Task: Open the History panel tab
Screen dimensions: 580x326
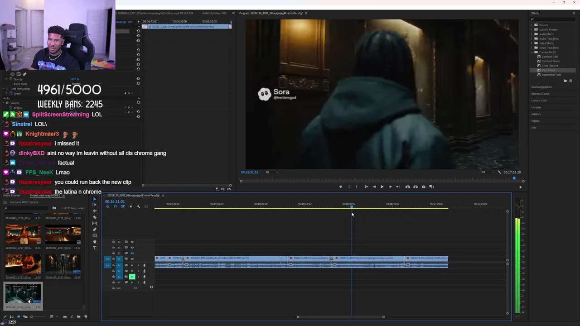Action: pos(536,121)
